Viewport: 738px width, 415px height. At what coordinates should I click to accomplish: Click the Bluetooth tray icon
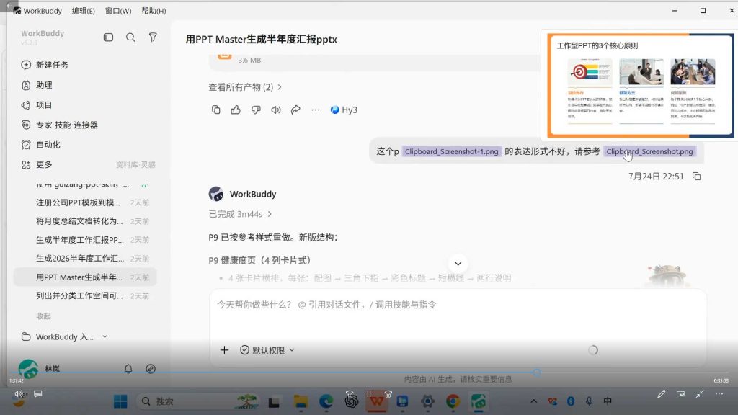571,401
